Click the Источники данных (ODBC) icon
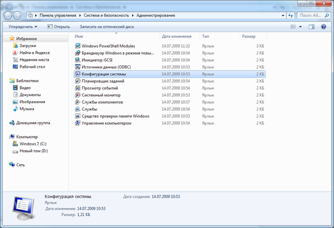The width and height of the screenshot is (334, 228). (x=78, y=67)
